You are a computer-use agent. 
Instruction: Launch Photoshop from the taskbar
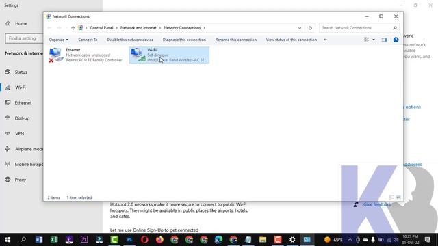(129, 240)
